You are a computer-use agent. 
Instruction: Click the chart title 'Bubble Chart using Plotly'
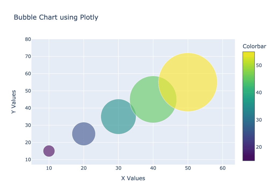point(56,17)
